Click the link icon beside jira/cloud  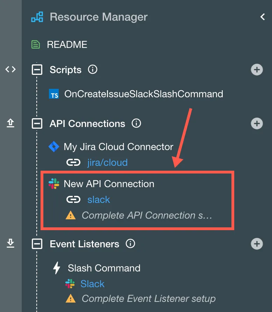pyautogui.click(x=73, y=163)
